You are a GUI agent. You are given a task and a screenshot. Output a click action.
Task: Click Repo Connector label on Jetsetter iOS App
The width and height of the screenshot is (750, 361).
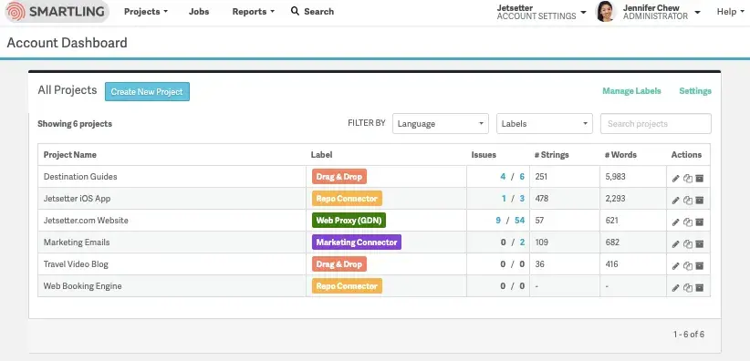click(347, 199)
